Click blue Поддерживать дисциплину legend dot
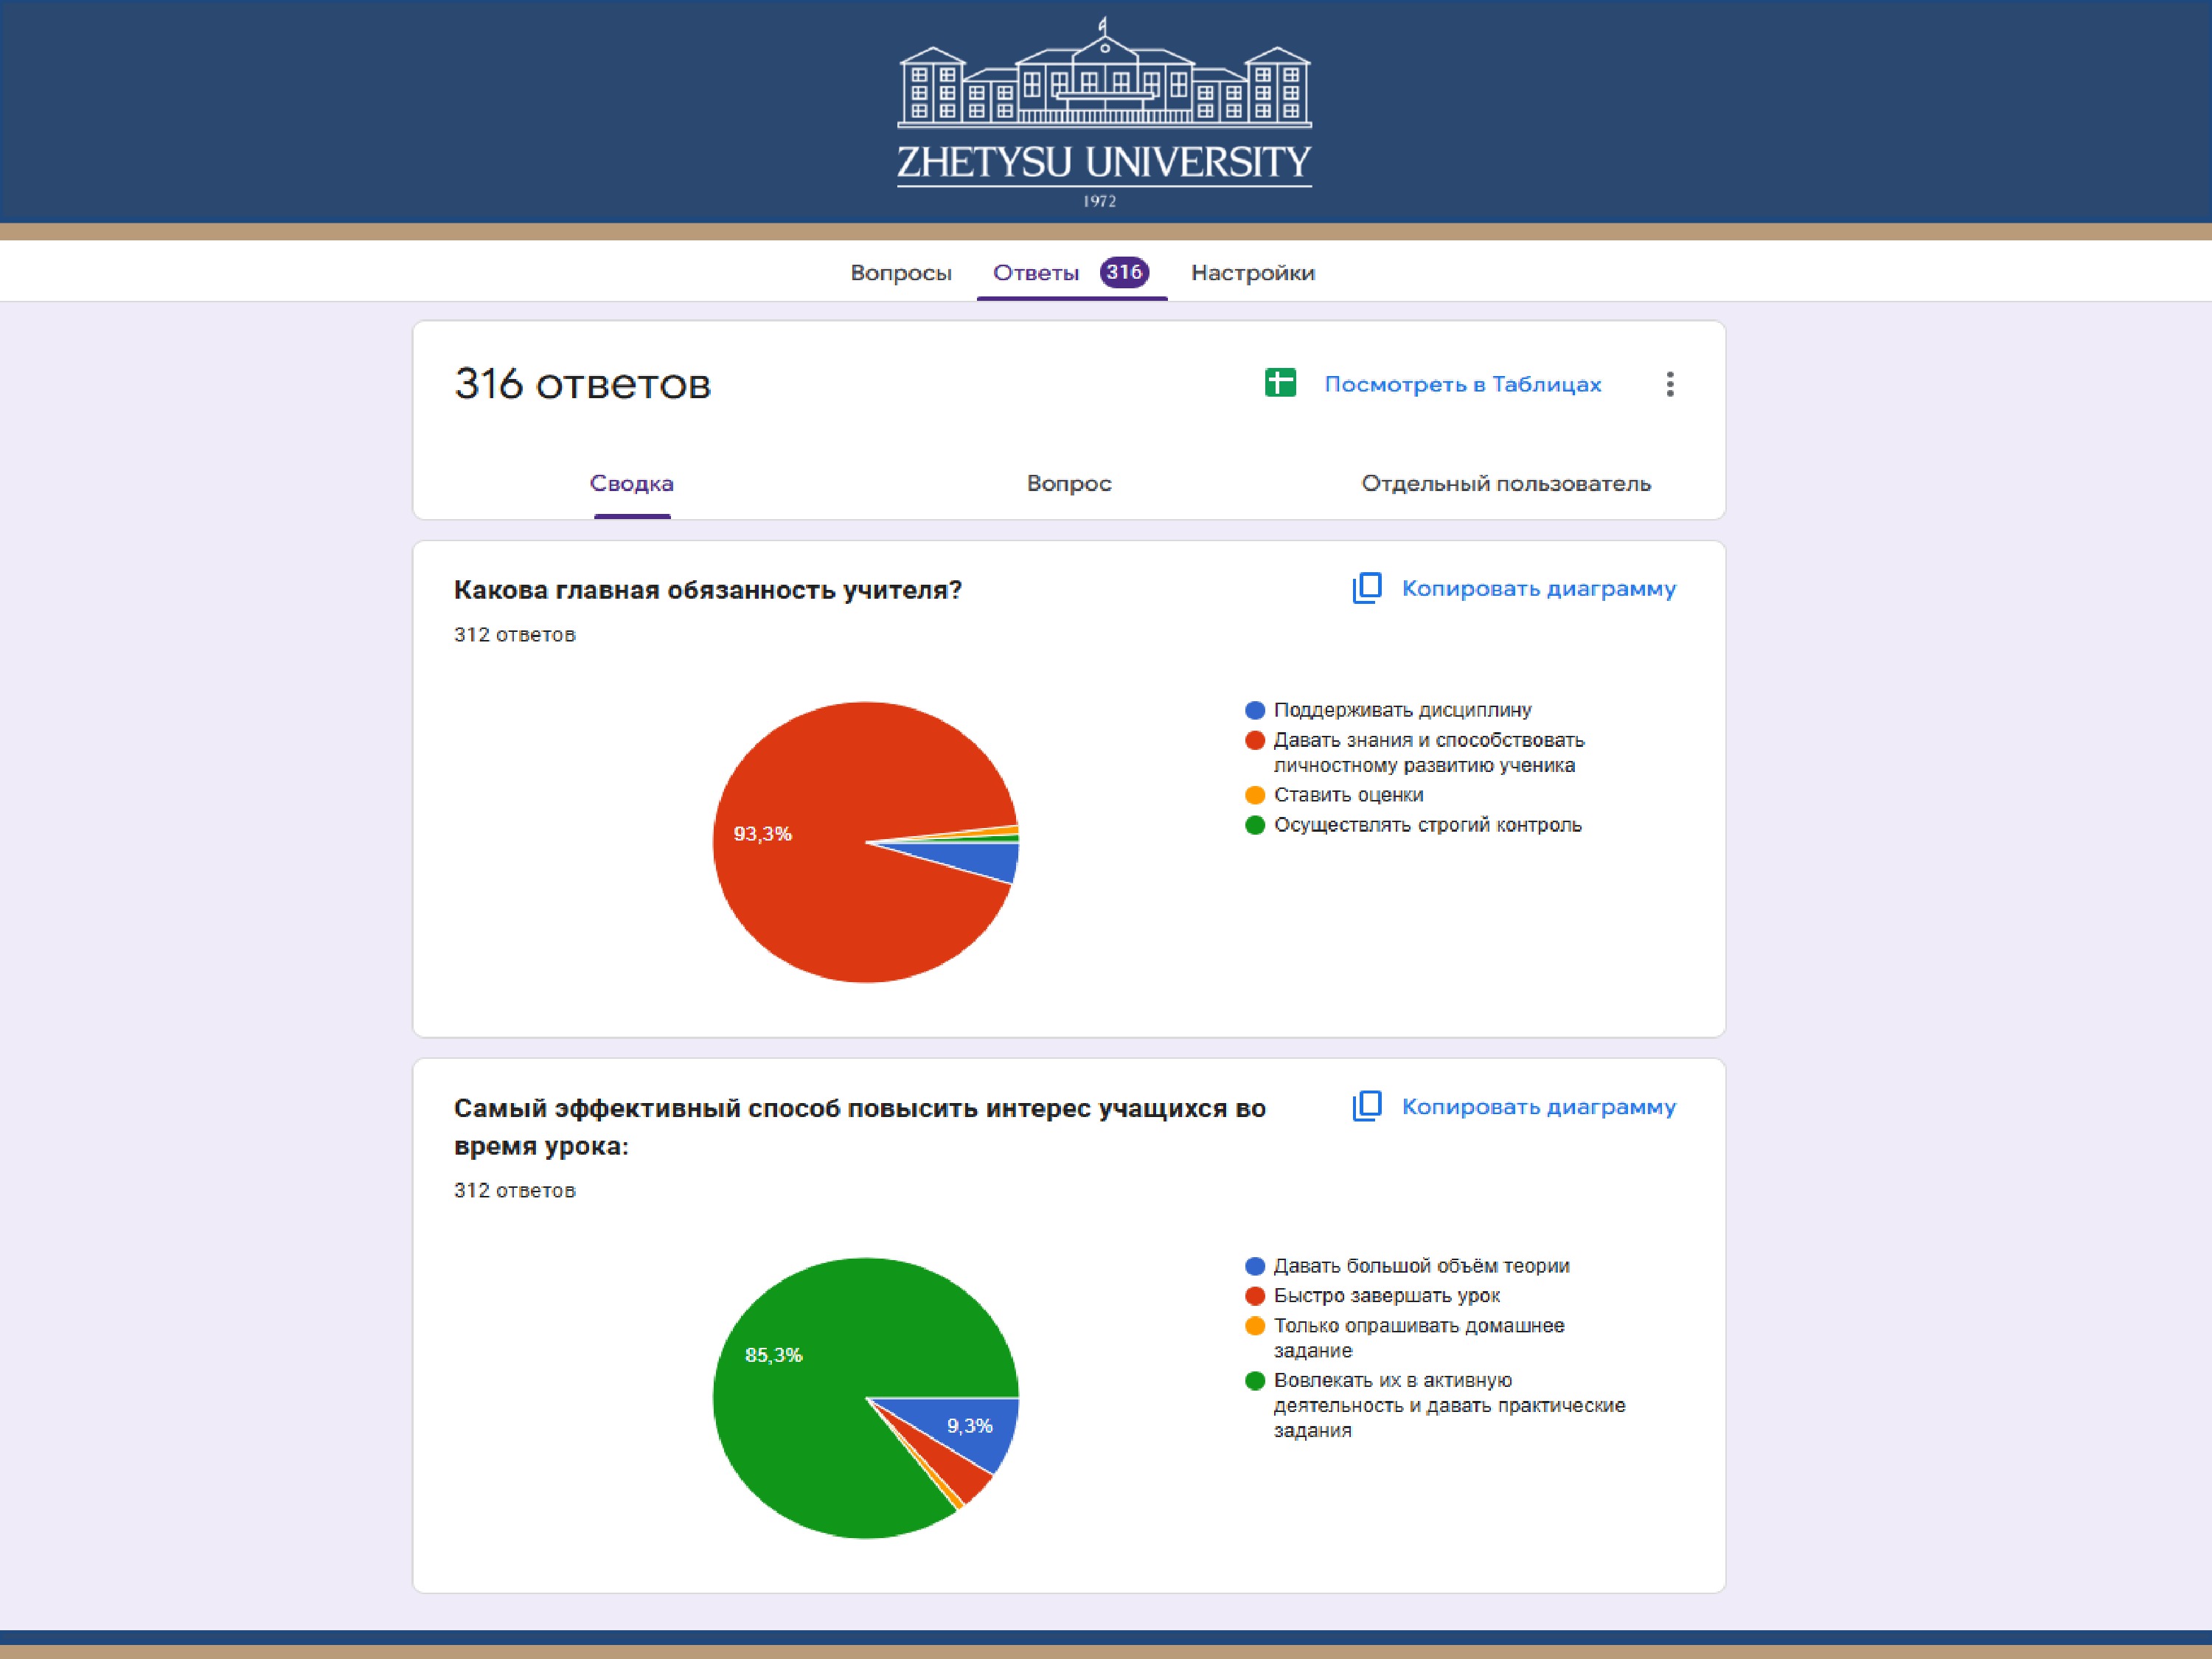2212x1659 pixels. coord(1255,710)
